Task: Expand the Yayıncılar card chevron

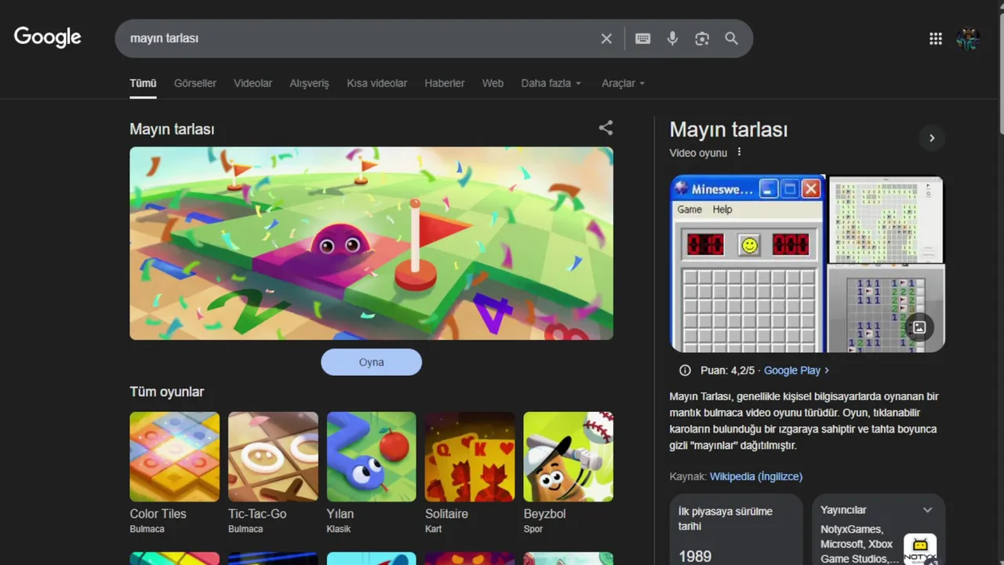Action: 927,510
